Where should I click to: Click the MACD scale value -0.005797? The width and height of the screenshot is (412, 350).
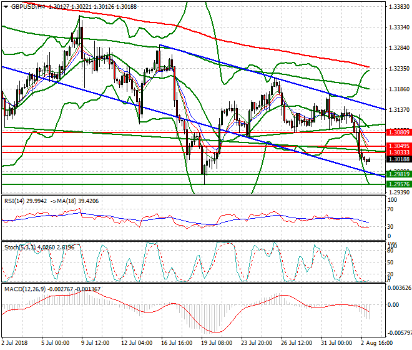point(400,333)
